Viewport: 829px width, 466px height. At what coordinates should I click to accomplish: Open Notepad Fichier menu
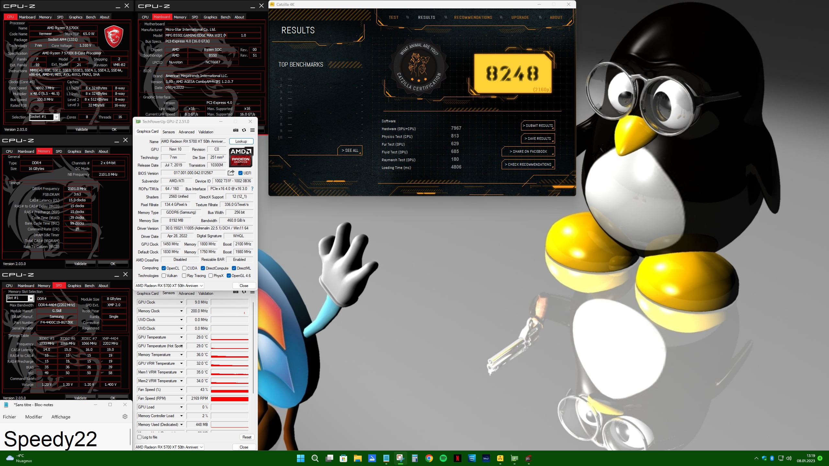9,417
